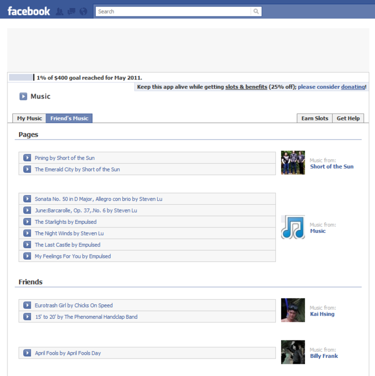Visit Kai Hsing's profile link
Image resolution: width=375 pixels, height=376 pixels.
pos(322,314)
